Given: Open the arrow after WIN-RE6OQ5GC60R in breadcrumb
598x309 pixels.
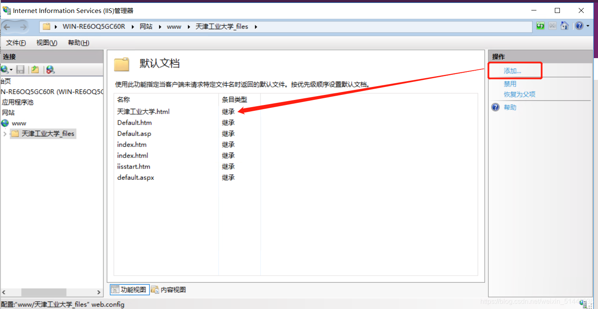Looking at the screenshot, I should pyautogui.click(x=133, y=27).
